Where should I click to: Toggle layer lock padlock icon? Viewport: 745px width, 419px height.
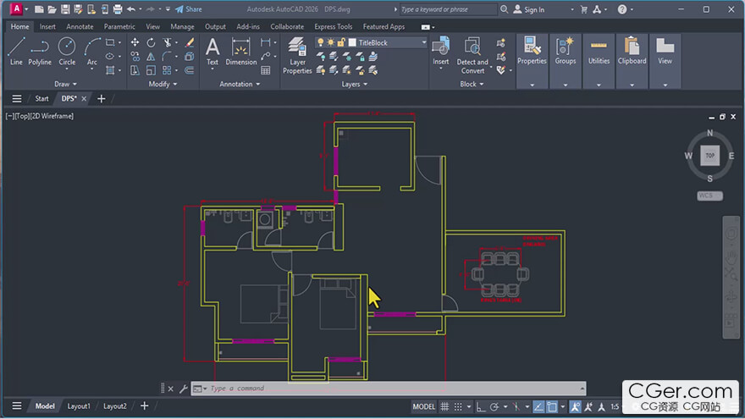coord(340,43)
